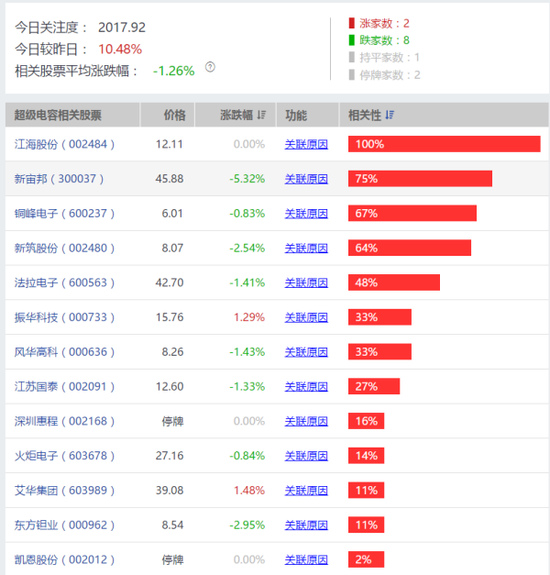Open stock 铜峰电子（600237）

[x=64, y=214]
